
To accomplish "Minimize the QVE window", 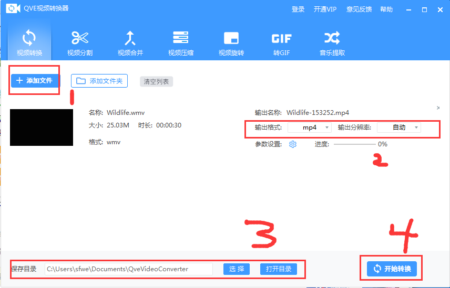I will (409, 10).
